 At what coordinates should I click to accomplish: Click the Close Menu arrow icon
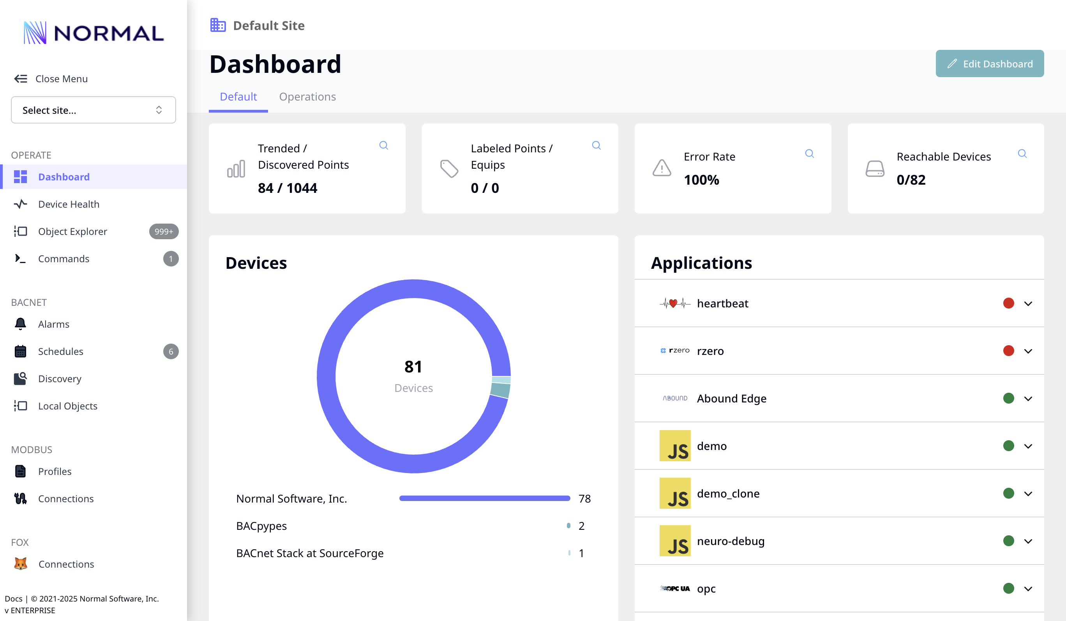(x=20, y=79)
